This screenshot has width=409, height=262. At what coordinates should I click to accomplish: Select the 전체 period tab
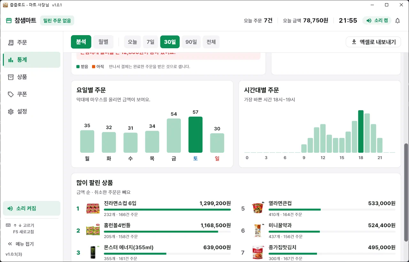point(211,42)
